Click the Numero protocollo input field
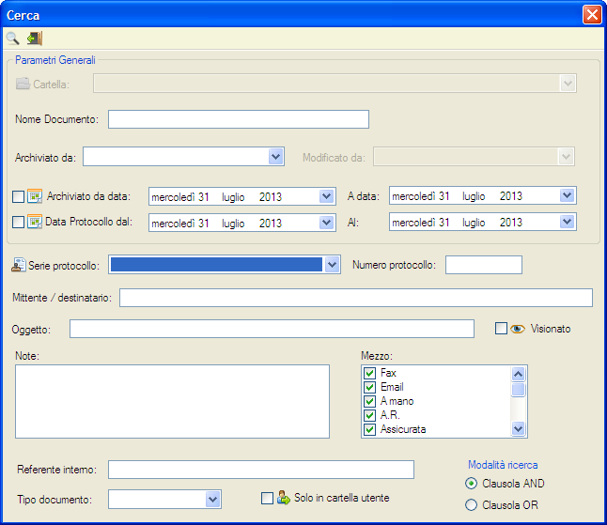The height and width of the screenshot is (525, 607). coord(484,265)
